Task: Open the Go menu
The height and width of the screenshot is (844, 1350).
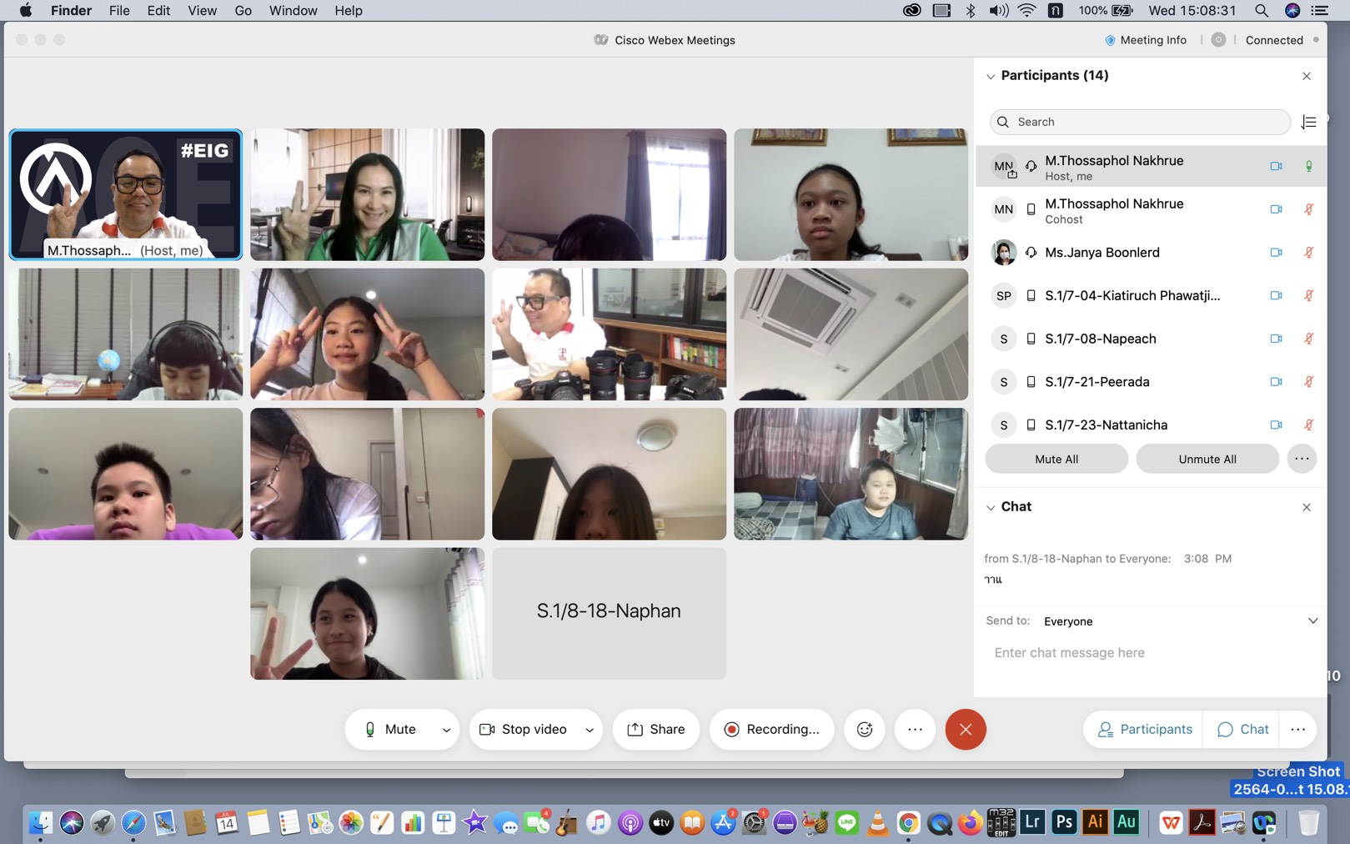Action: [243, 11]
